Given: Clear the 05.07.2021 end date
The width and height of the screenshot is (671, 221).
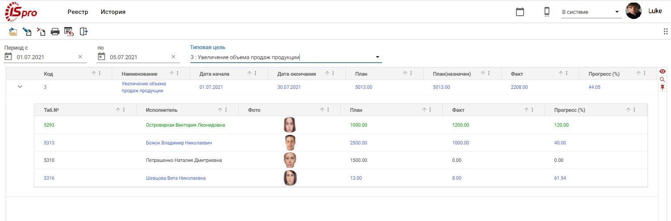Looking at the screenshot, I should point(173,57).
